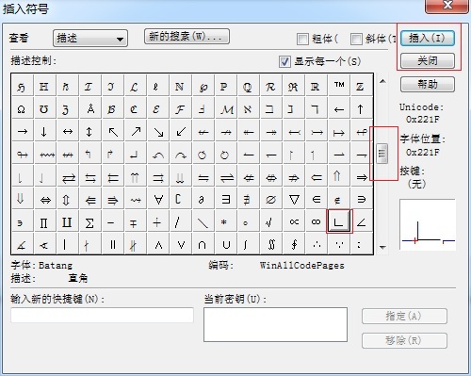
Task: Click the 当前密钥(U) list box
Action: click(275, 324)
